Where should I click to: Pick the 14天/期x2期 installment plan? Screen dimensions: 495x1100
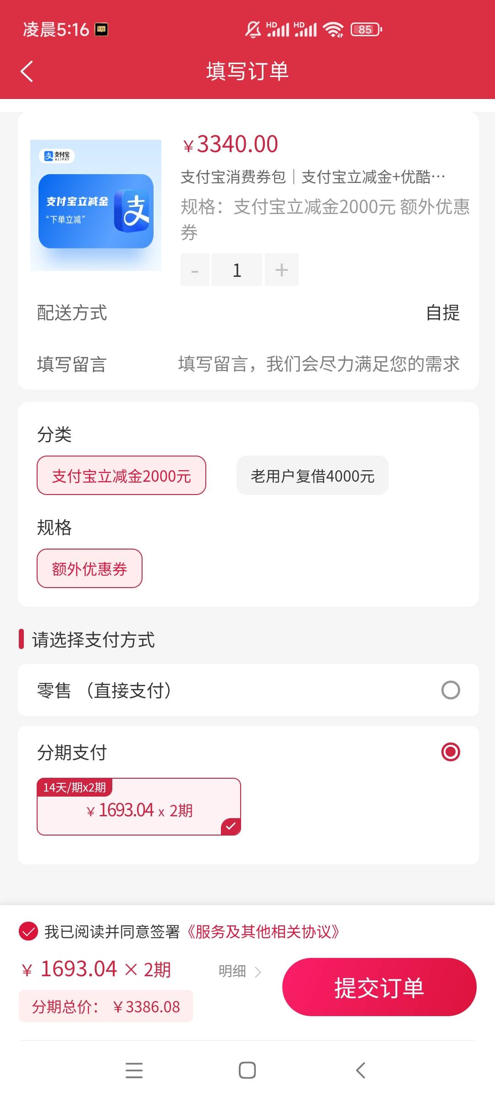point(139,807)
